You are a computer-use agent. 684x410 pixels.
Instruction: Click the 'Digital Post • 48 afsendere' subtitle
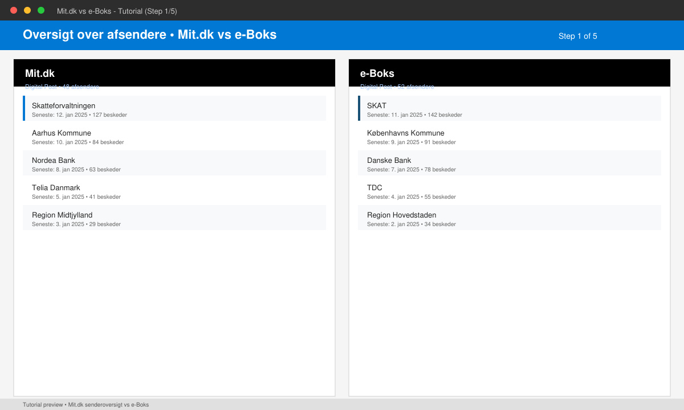(x=62, y=87)
